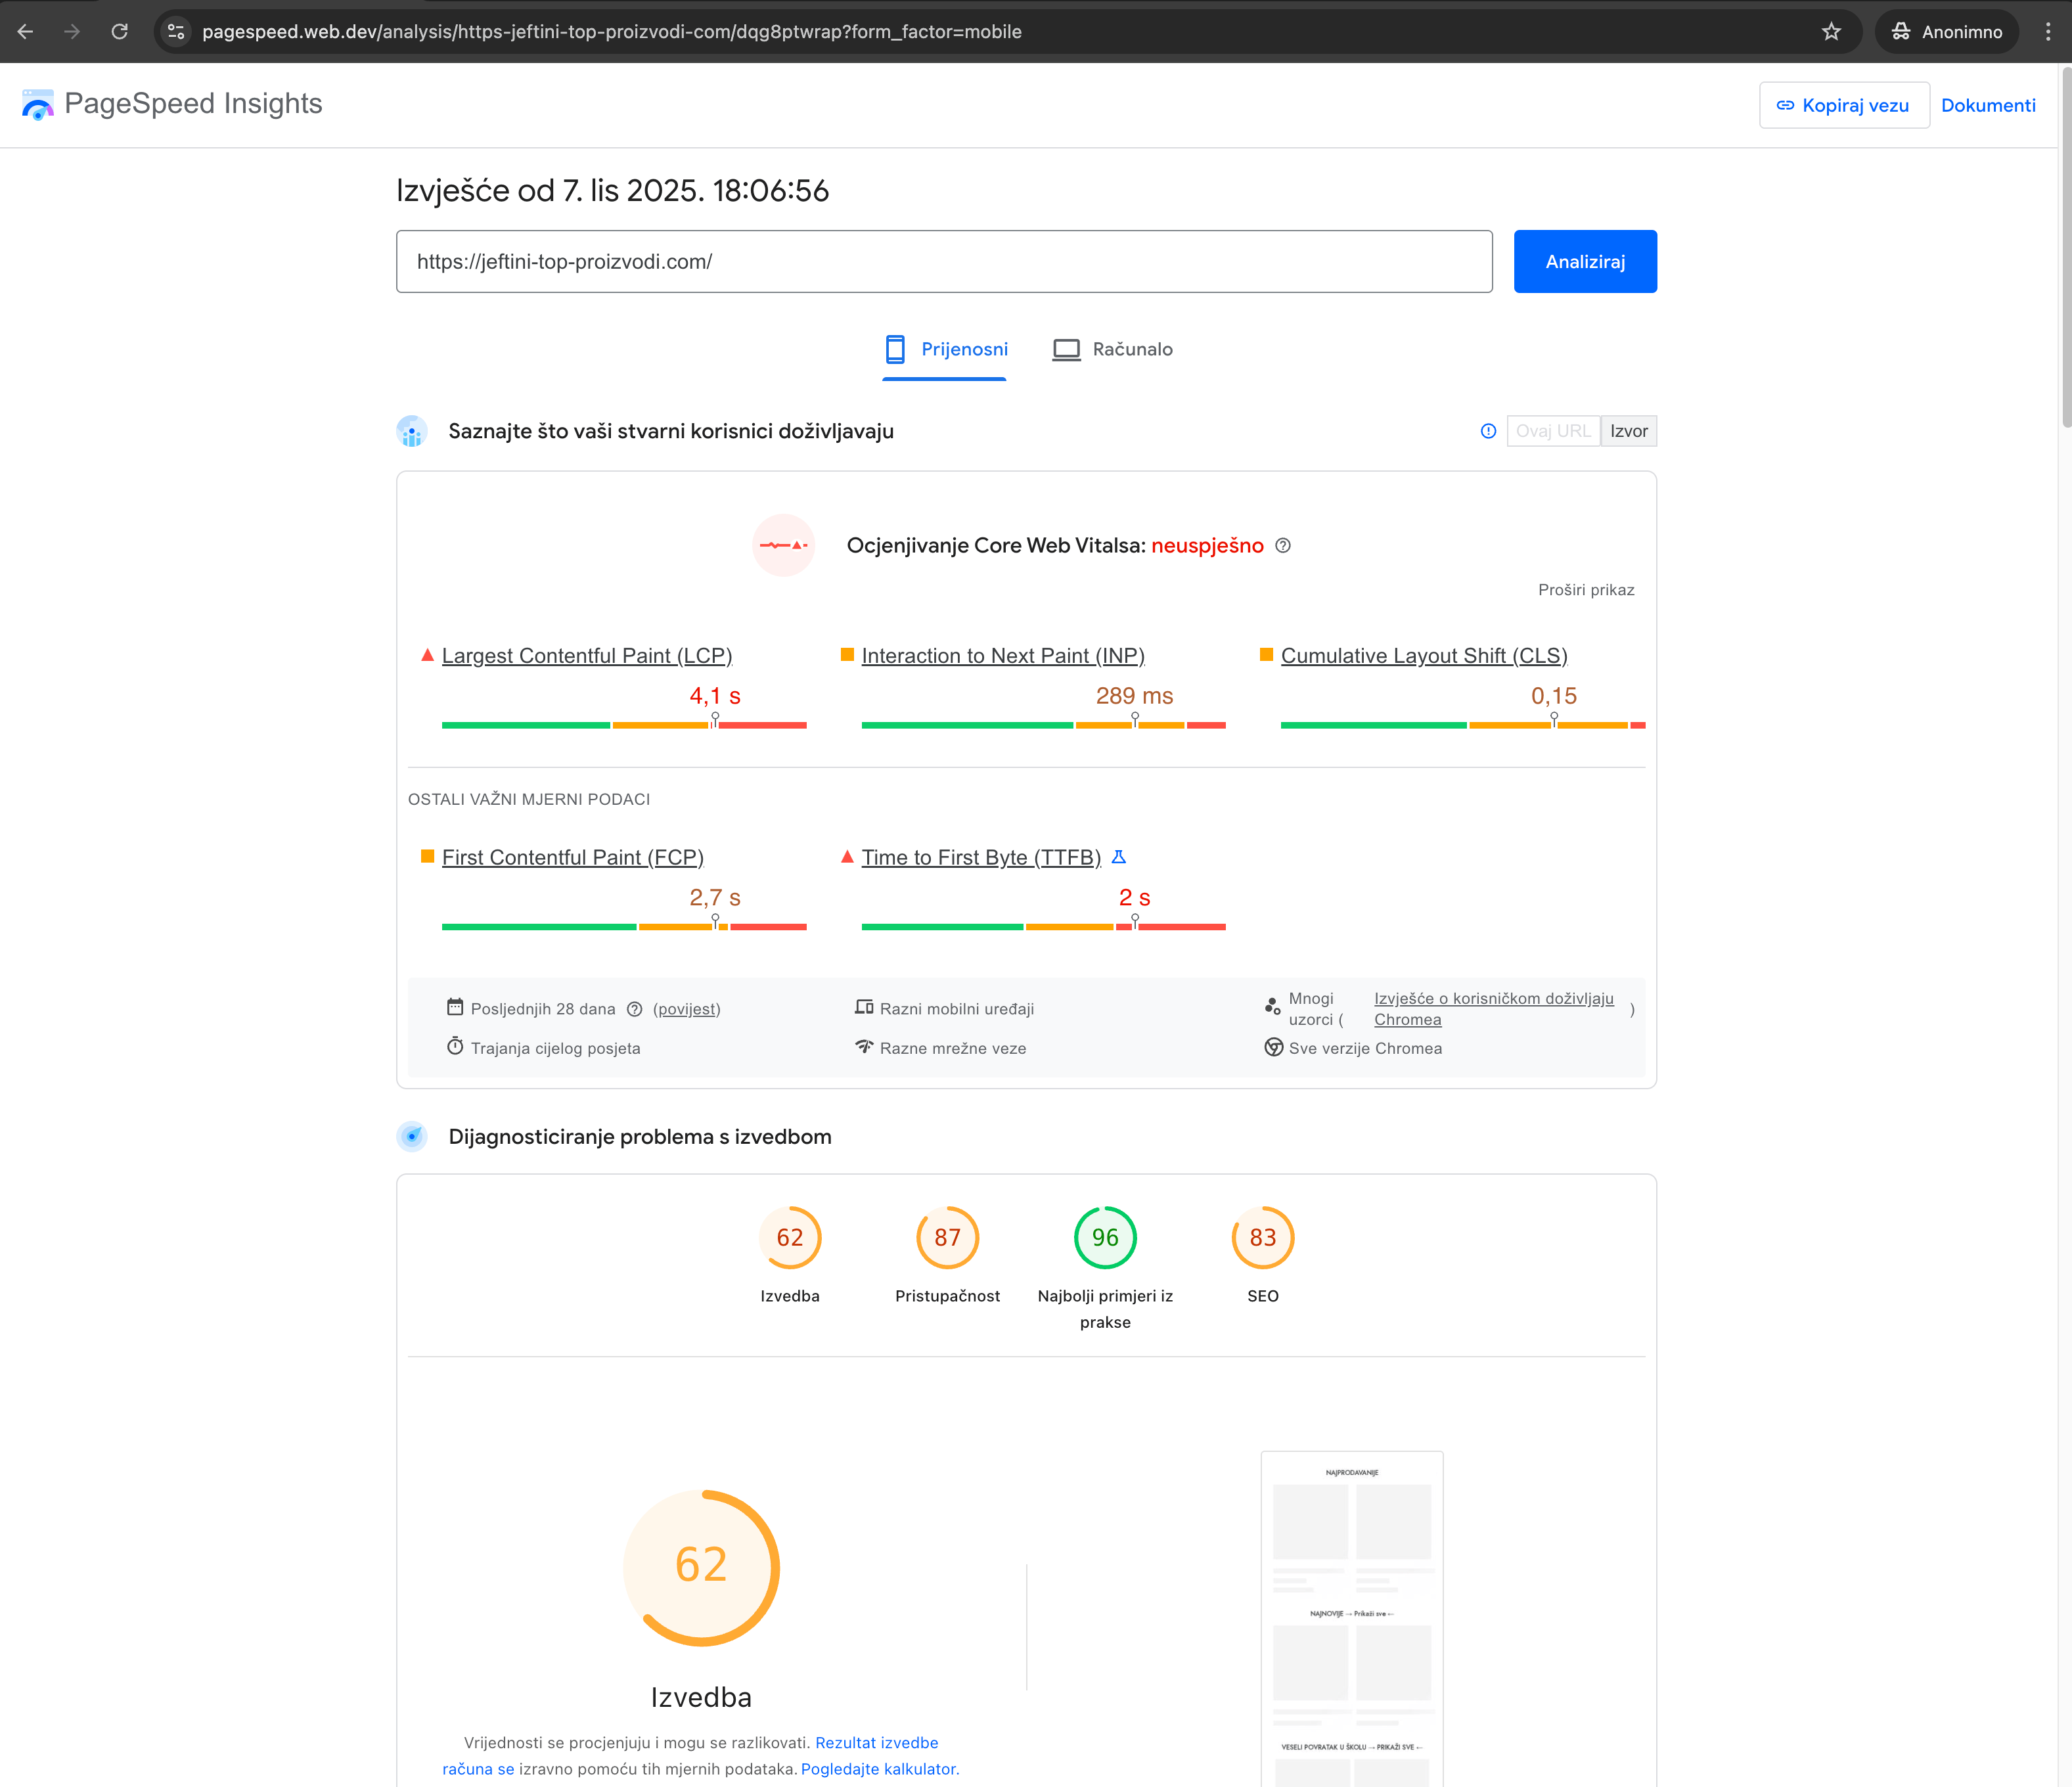This screenshot has height=1787, width=2072.
Task: Select the Prijenosni tab
Action: pyautogui.click(x=946, y=349)
